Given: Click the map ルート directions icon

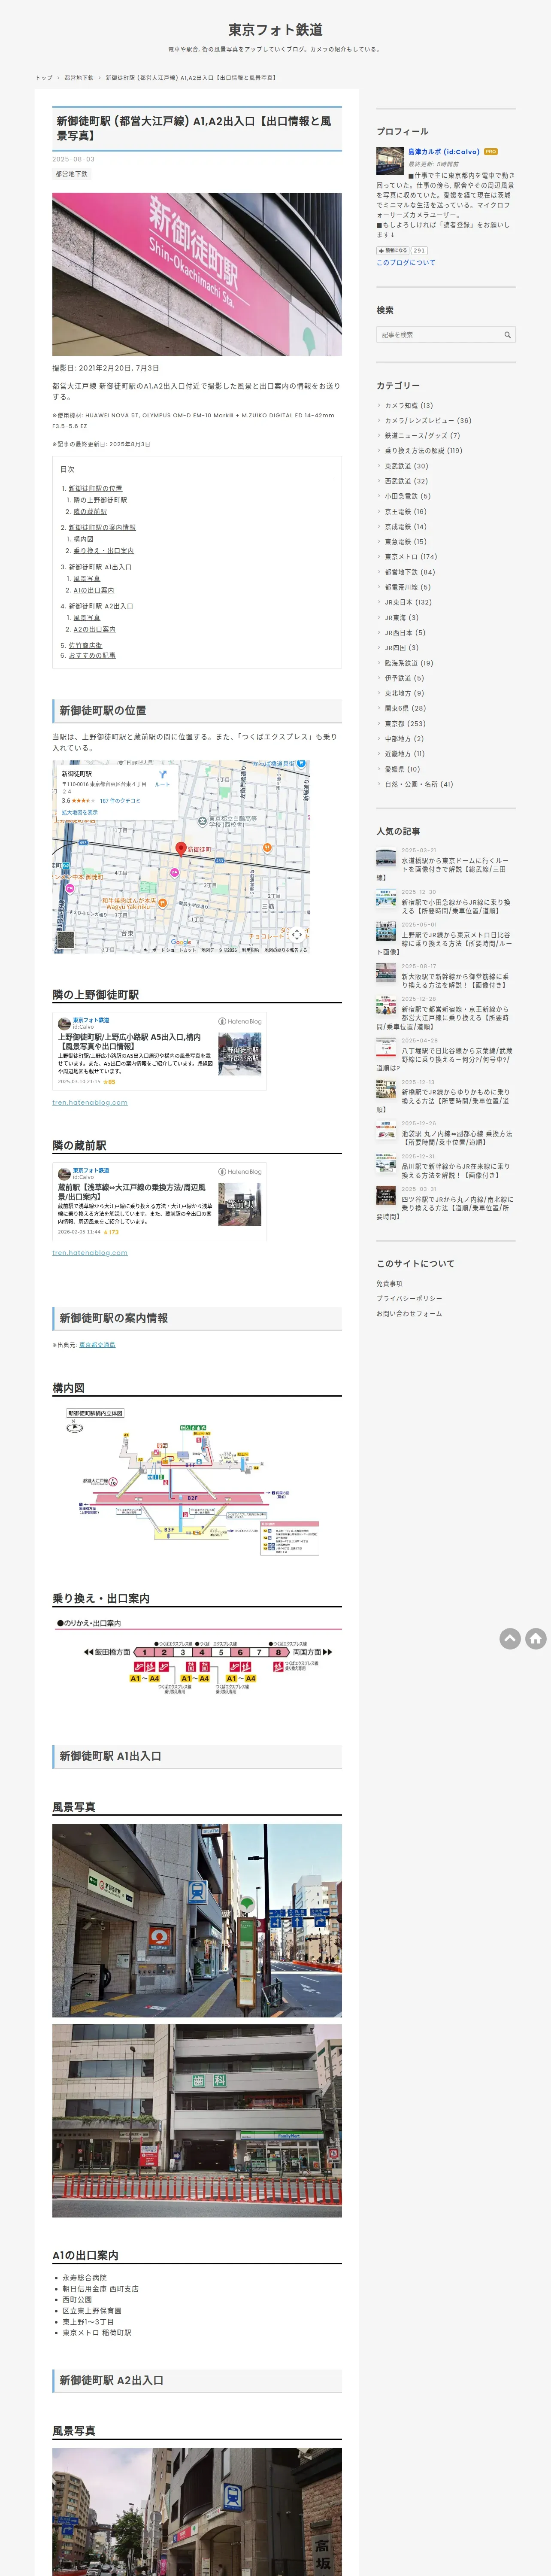Looking at the screenshot, I should point(162,776).
